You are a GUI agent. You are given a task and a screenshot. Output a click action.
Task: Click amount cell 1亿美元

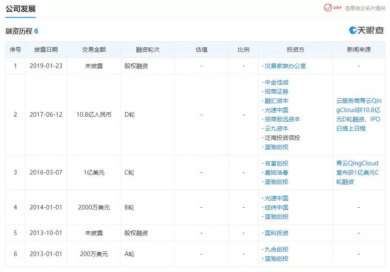coord(94,173)
